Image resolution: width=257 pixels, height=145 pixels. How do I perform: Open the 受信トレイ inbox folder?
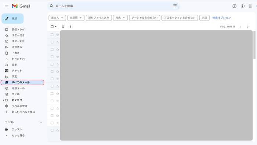tap(18, 29)
